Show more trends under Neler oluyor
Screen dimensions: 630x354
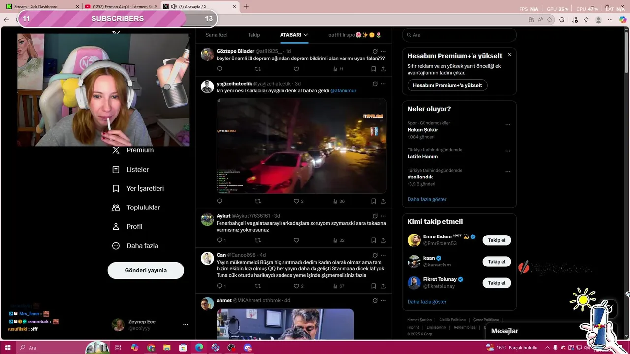[427, 199]
